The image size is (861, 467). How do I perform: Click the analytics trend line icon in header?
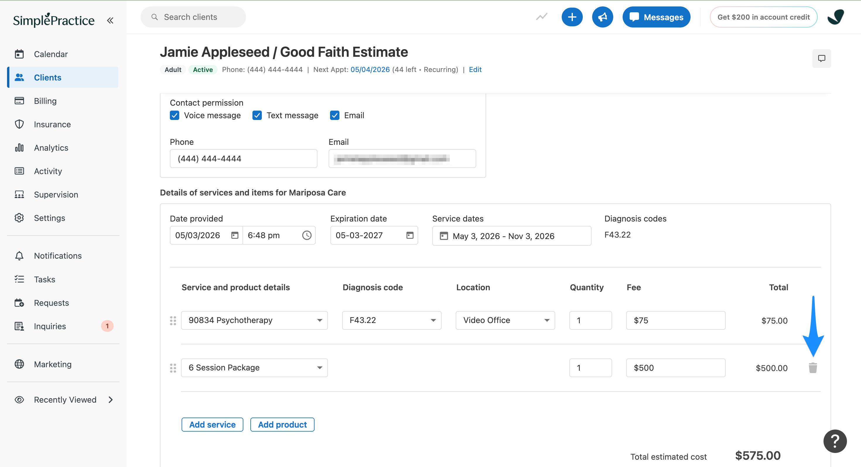click(541, 17)
